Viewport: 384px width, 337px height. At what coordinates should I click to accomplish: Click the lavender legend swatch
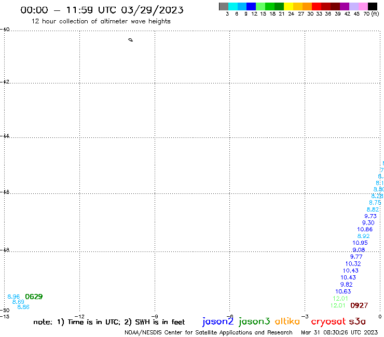coord(353,6)
